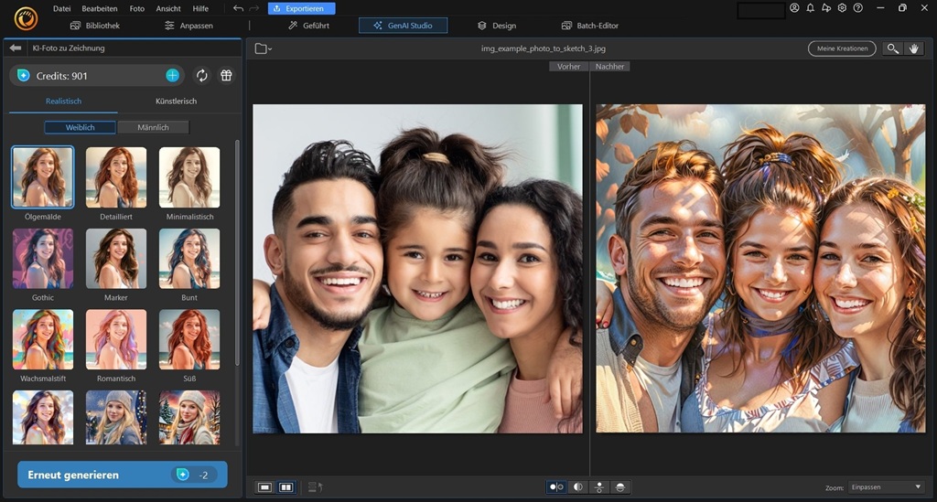Screen dimensions: 937x502
Task: Open the Zoom Einpassen dropdown
Action: 886,487
